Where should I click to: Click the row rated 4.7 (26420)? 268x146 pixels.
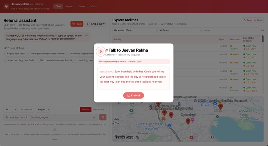pyautogui.click(x=188, y=73)
